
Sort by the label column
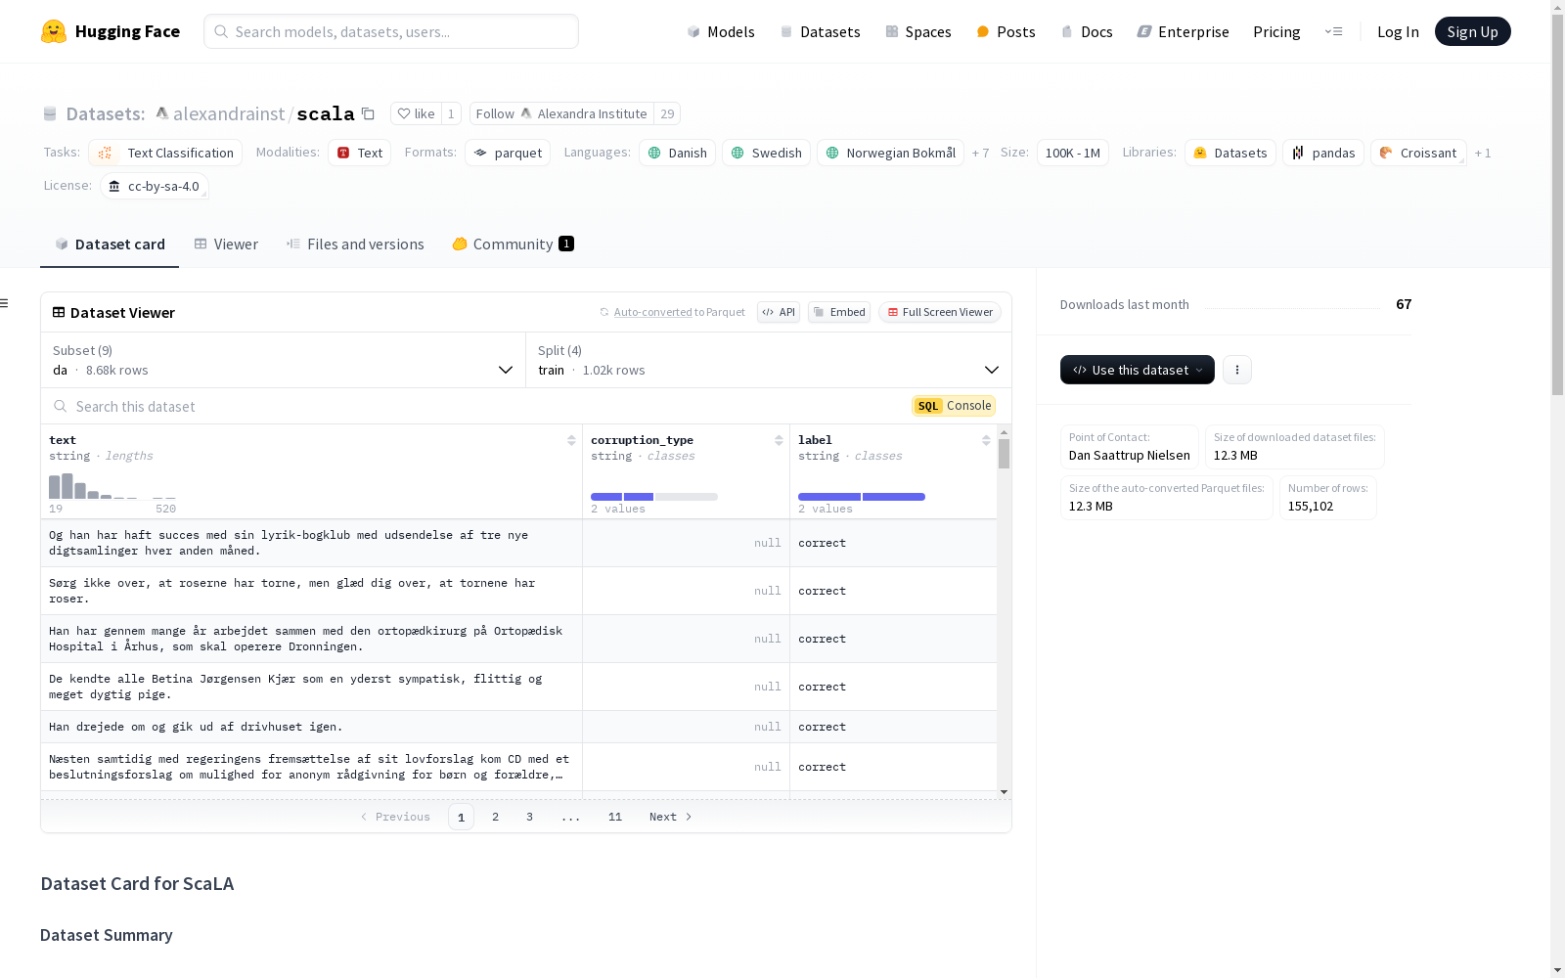(986, 440)
